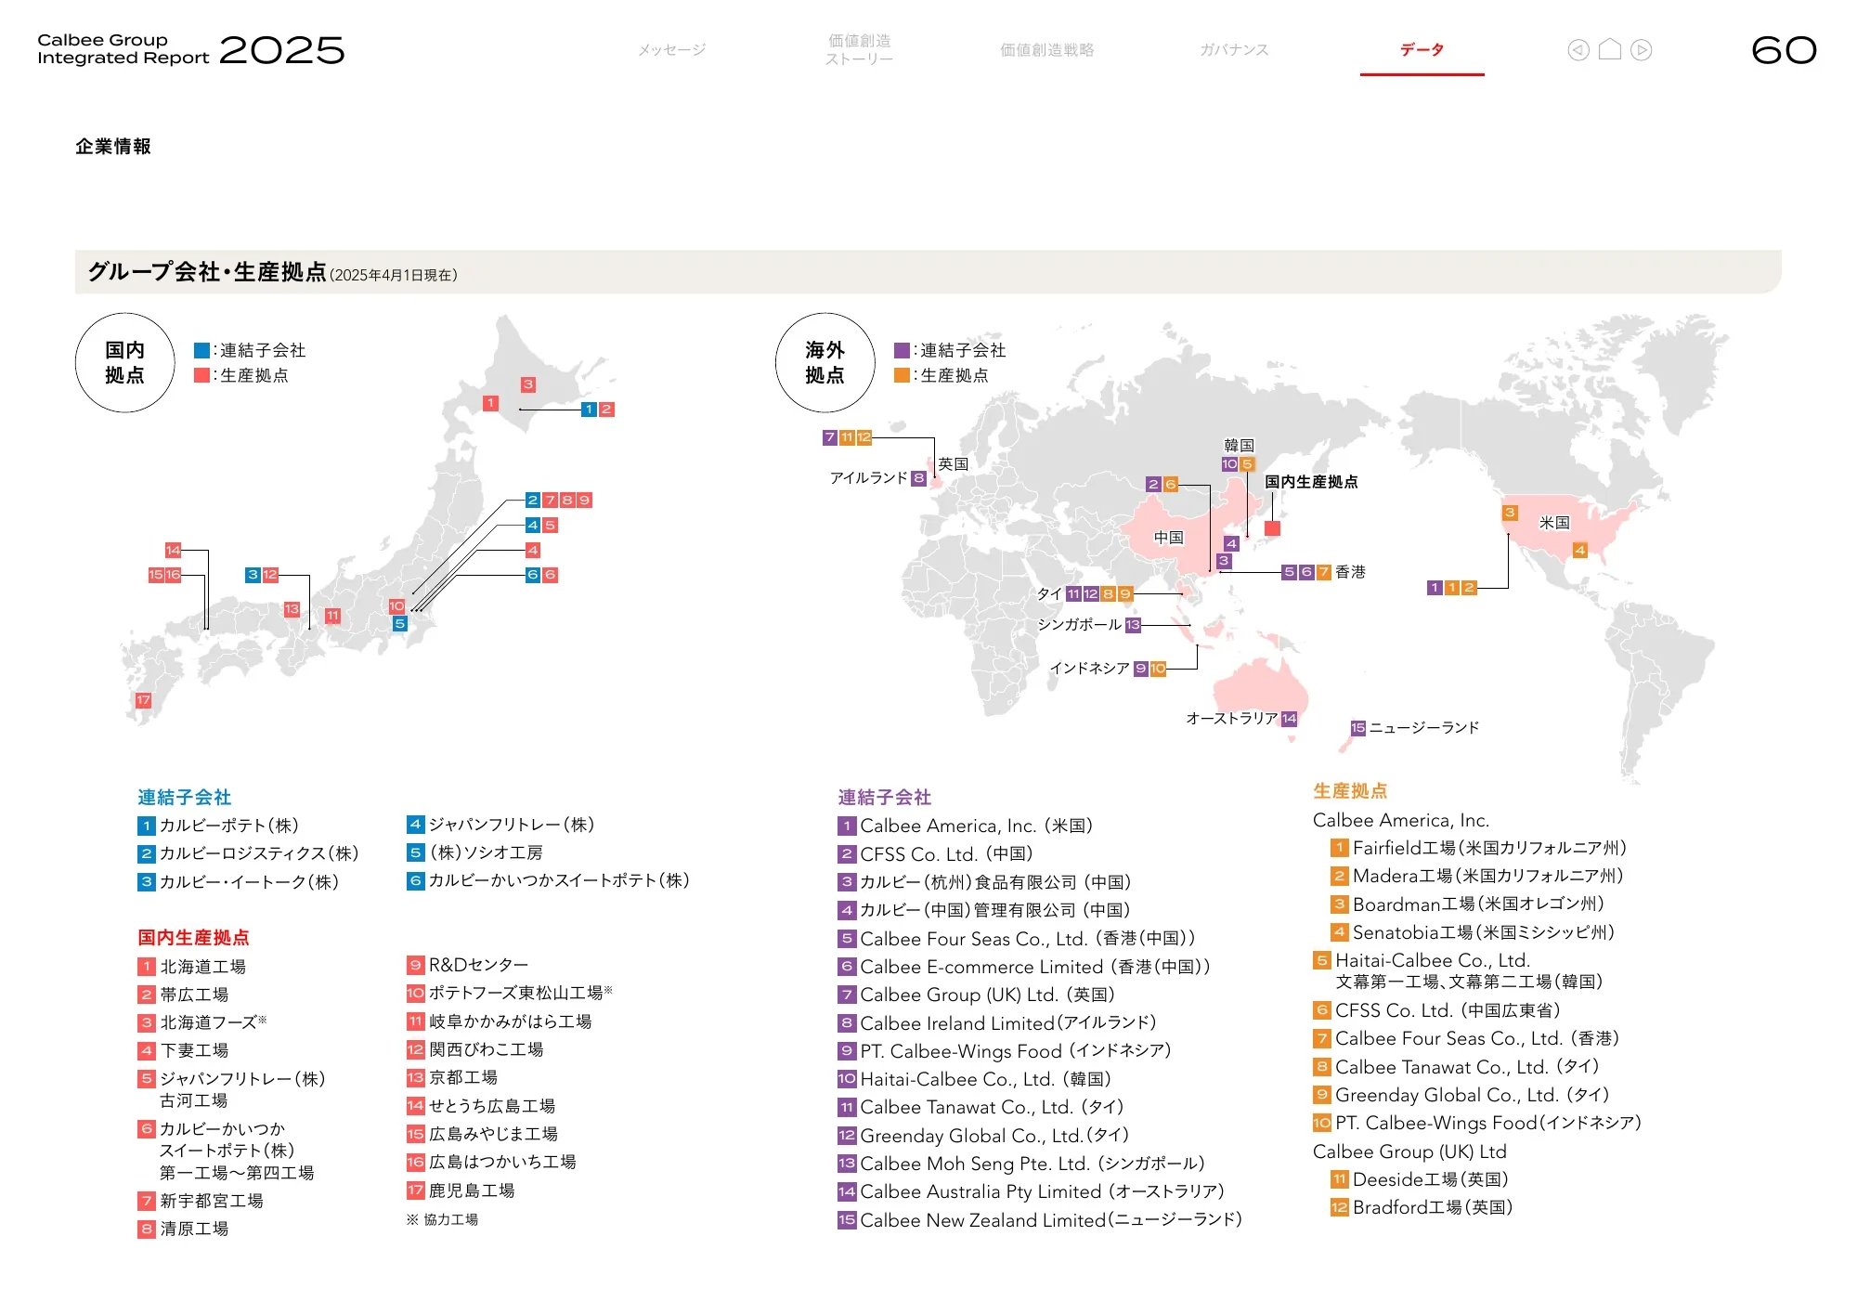This screenshot has width=1857, height=1314.
Task: Select ジャパンフリトレー(株) in the subsidiaries list
Action: point(501,825)
